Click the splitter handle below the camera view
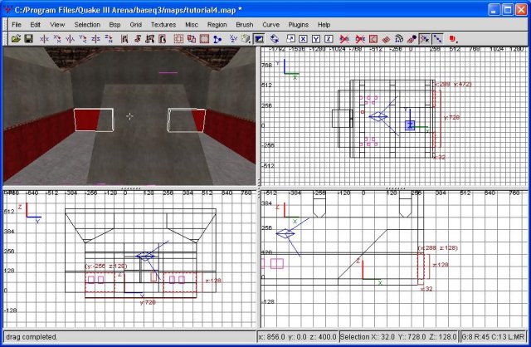Screen dimensions: 531x347 130,188
